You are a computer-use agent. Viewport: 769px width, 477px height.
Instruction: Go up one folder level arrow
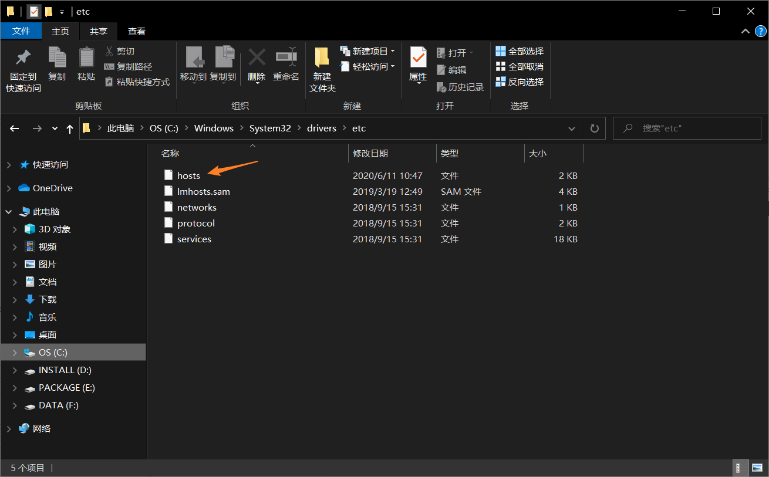[70, 128]
